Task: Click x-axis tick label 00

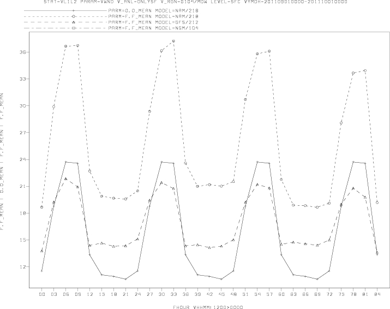Action: (x=42, y=294)
